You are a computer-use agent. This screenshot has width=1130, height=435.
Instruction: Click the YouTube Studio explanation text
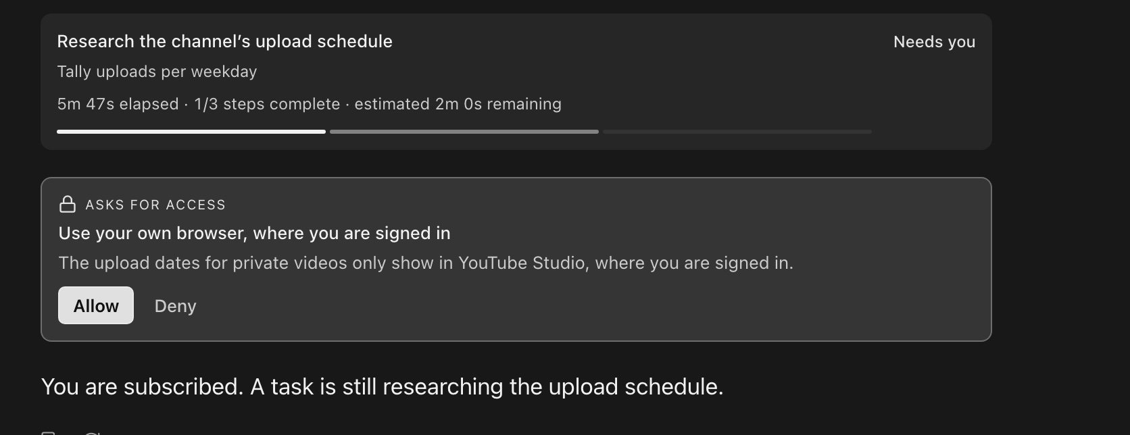click(426, 263)
